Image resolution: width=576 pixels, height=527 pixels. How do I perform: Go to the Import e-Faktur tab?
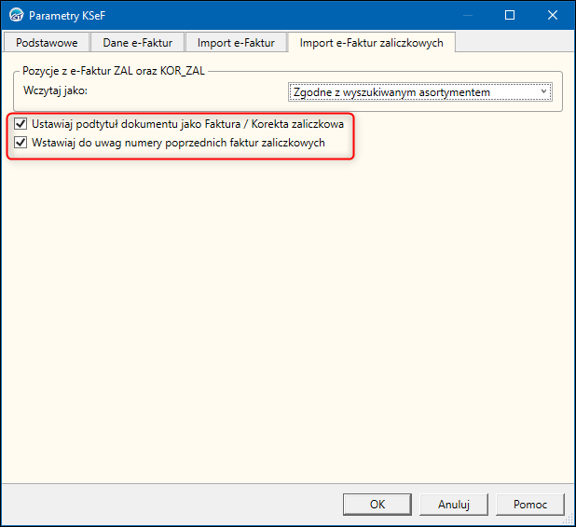point(236,42)
